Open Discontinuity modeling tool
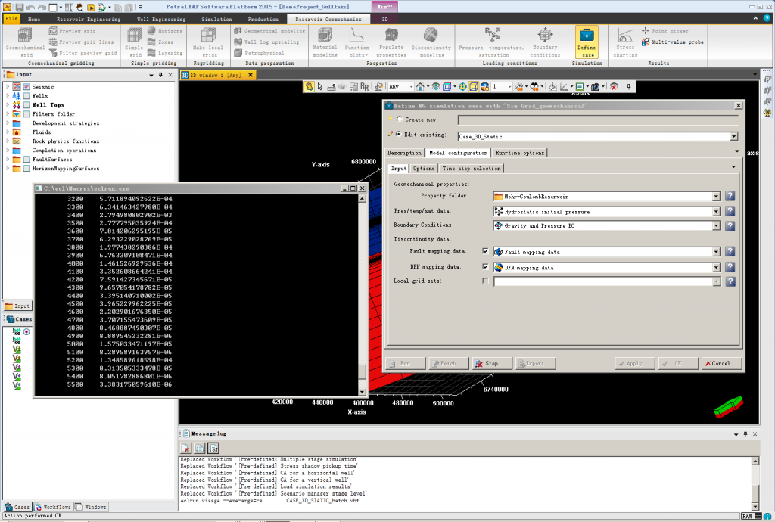This screenshot has height=522, width=775. 431,42
